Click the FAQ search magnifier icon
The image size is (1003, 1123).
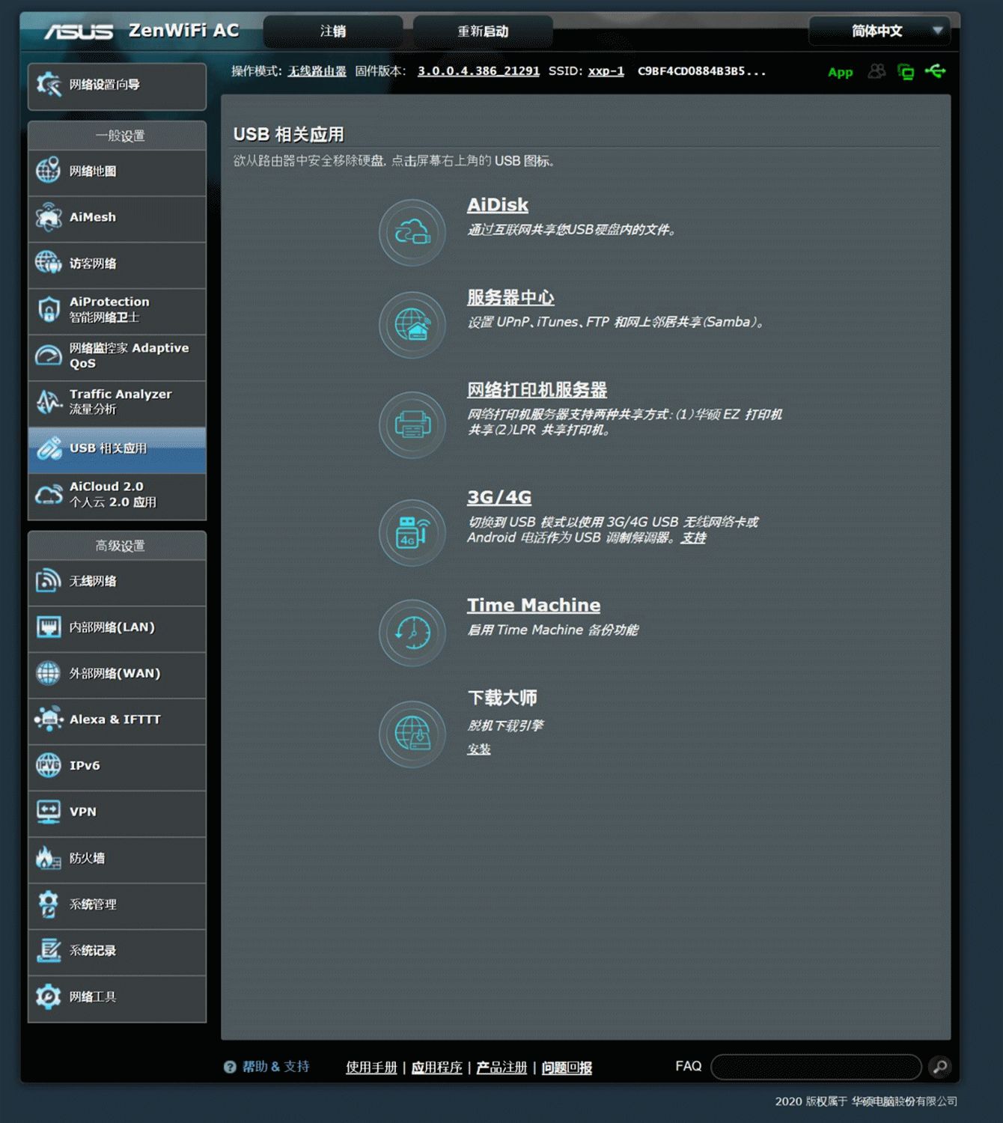coord(939,1066)
